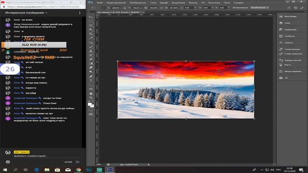Open the Шрифт menu
Screen dimensions: 308x173
(x=164, y=3)
